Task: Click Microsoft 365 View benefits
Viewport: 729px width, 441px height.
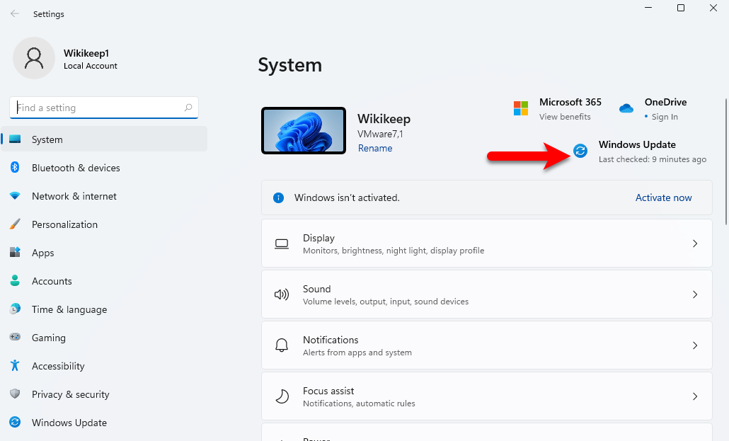Action: 565,117
